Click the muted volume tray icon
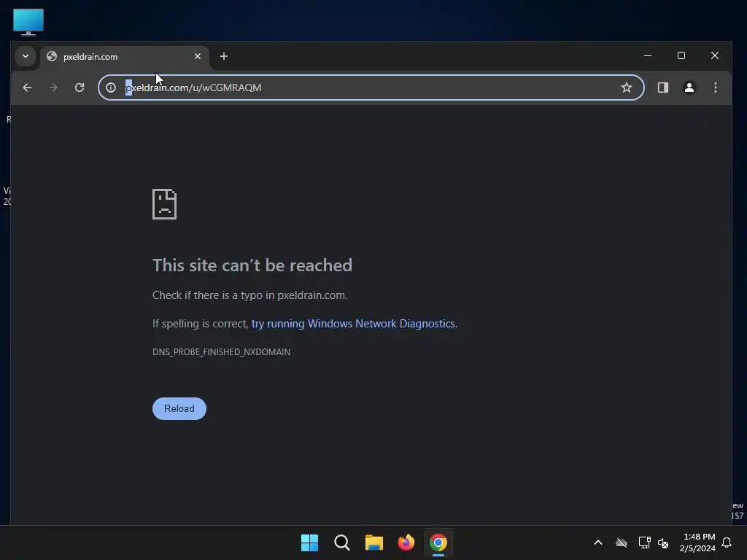Screen dimensions: 747x560 663,542
